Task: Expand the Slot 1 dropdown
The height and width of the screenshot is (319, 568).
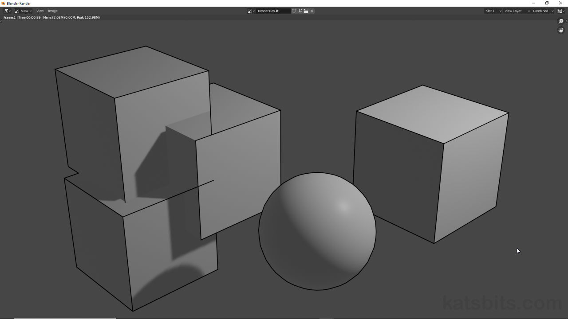Action: [493, 11]
